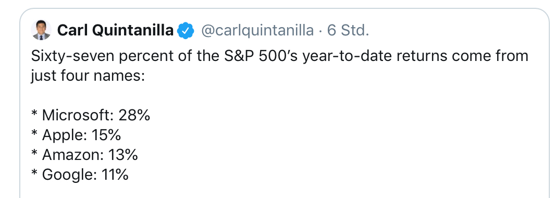
Task: Click the 15% value
Action: [x=106, y=135]
